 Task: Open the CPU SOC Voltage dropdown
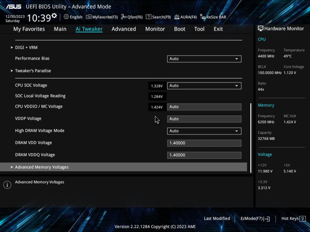204,86
